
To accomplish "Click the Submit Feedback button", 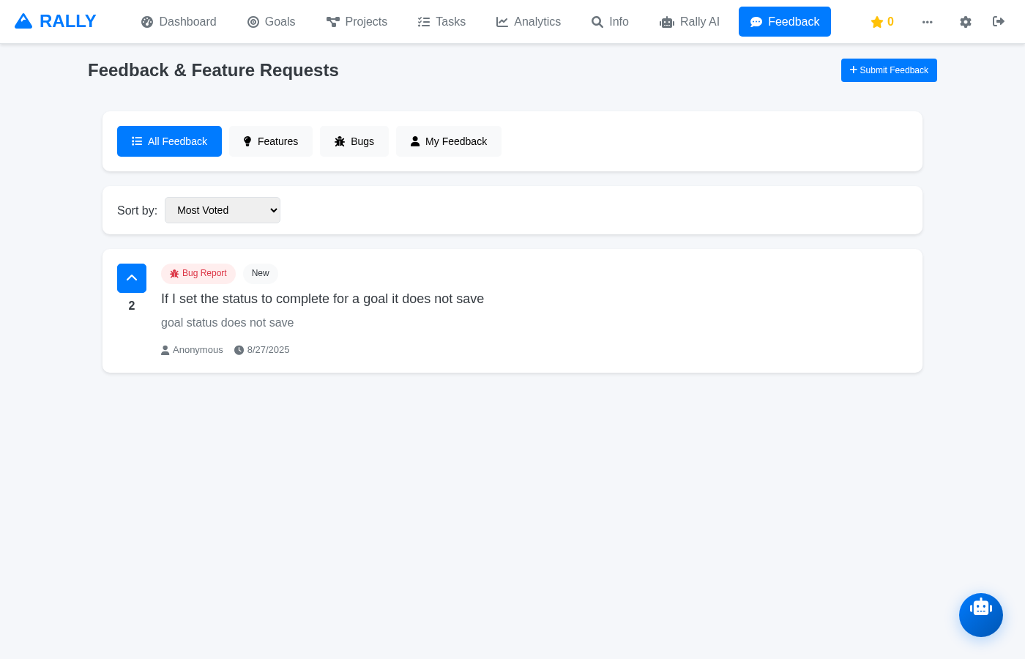I will [x=889, y=70].
